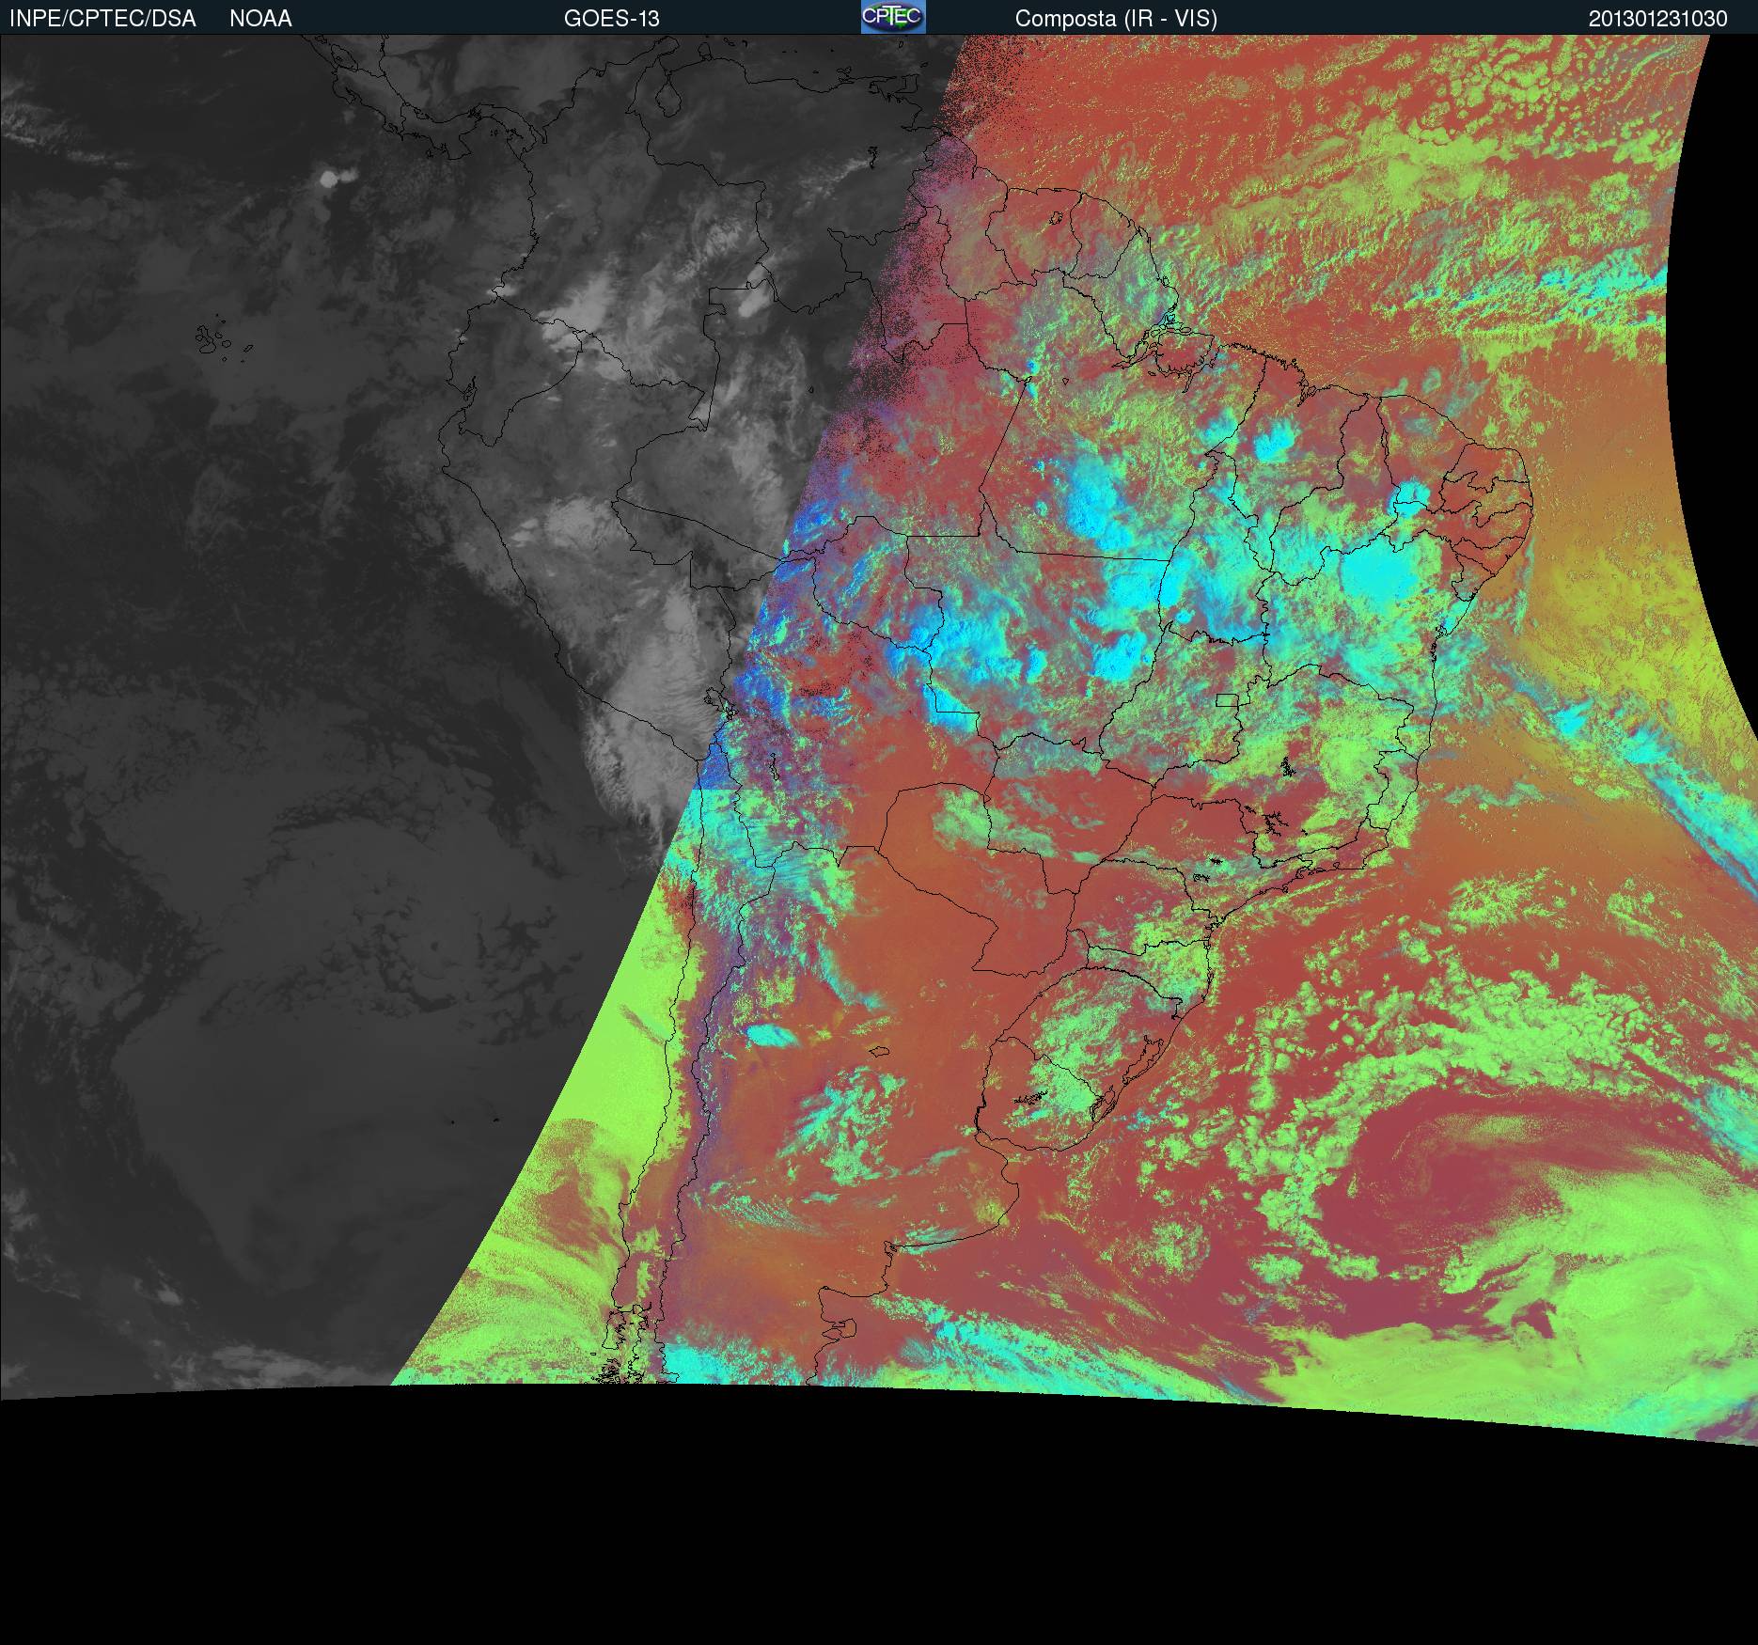Select the 201301231030 timestamp text
Image resolution: width=1758 pixels, height=1645 pixels.
(1658, 19)
